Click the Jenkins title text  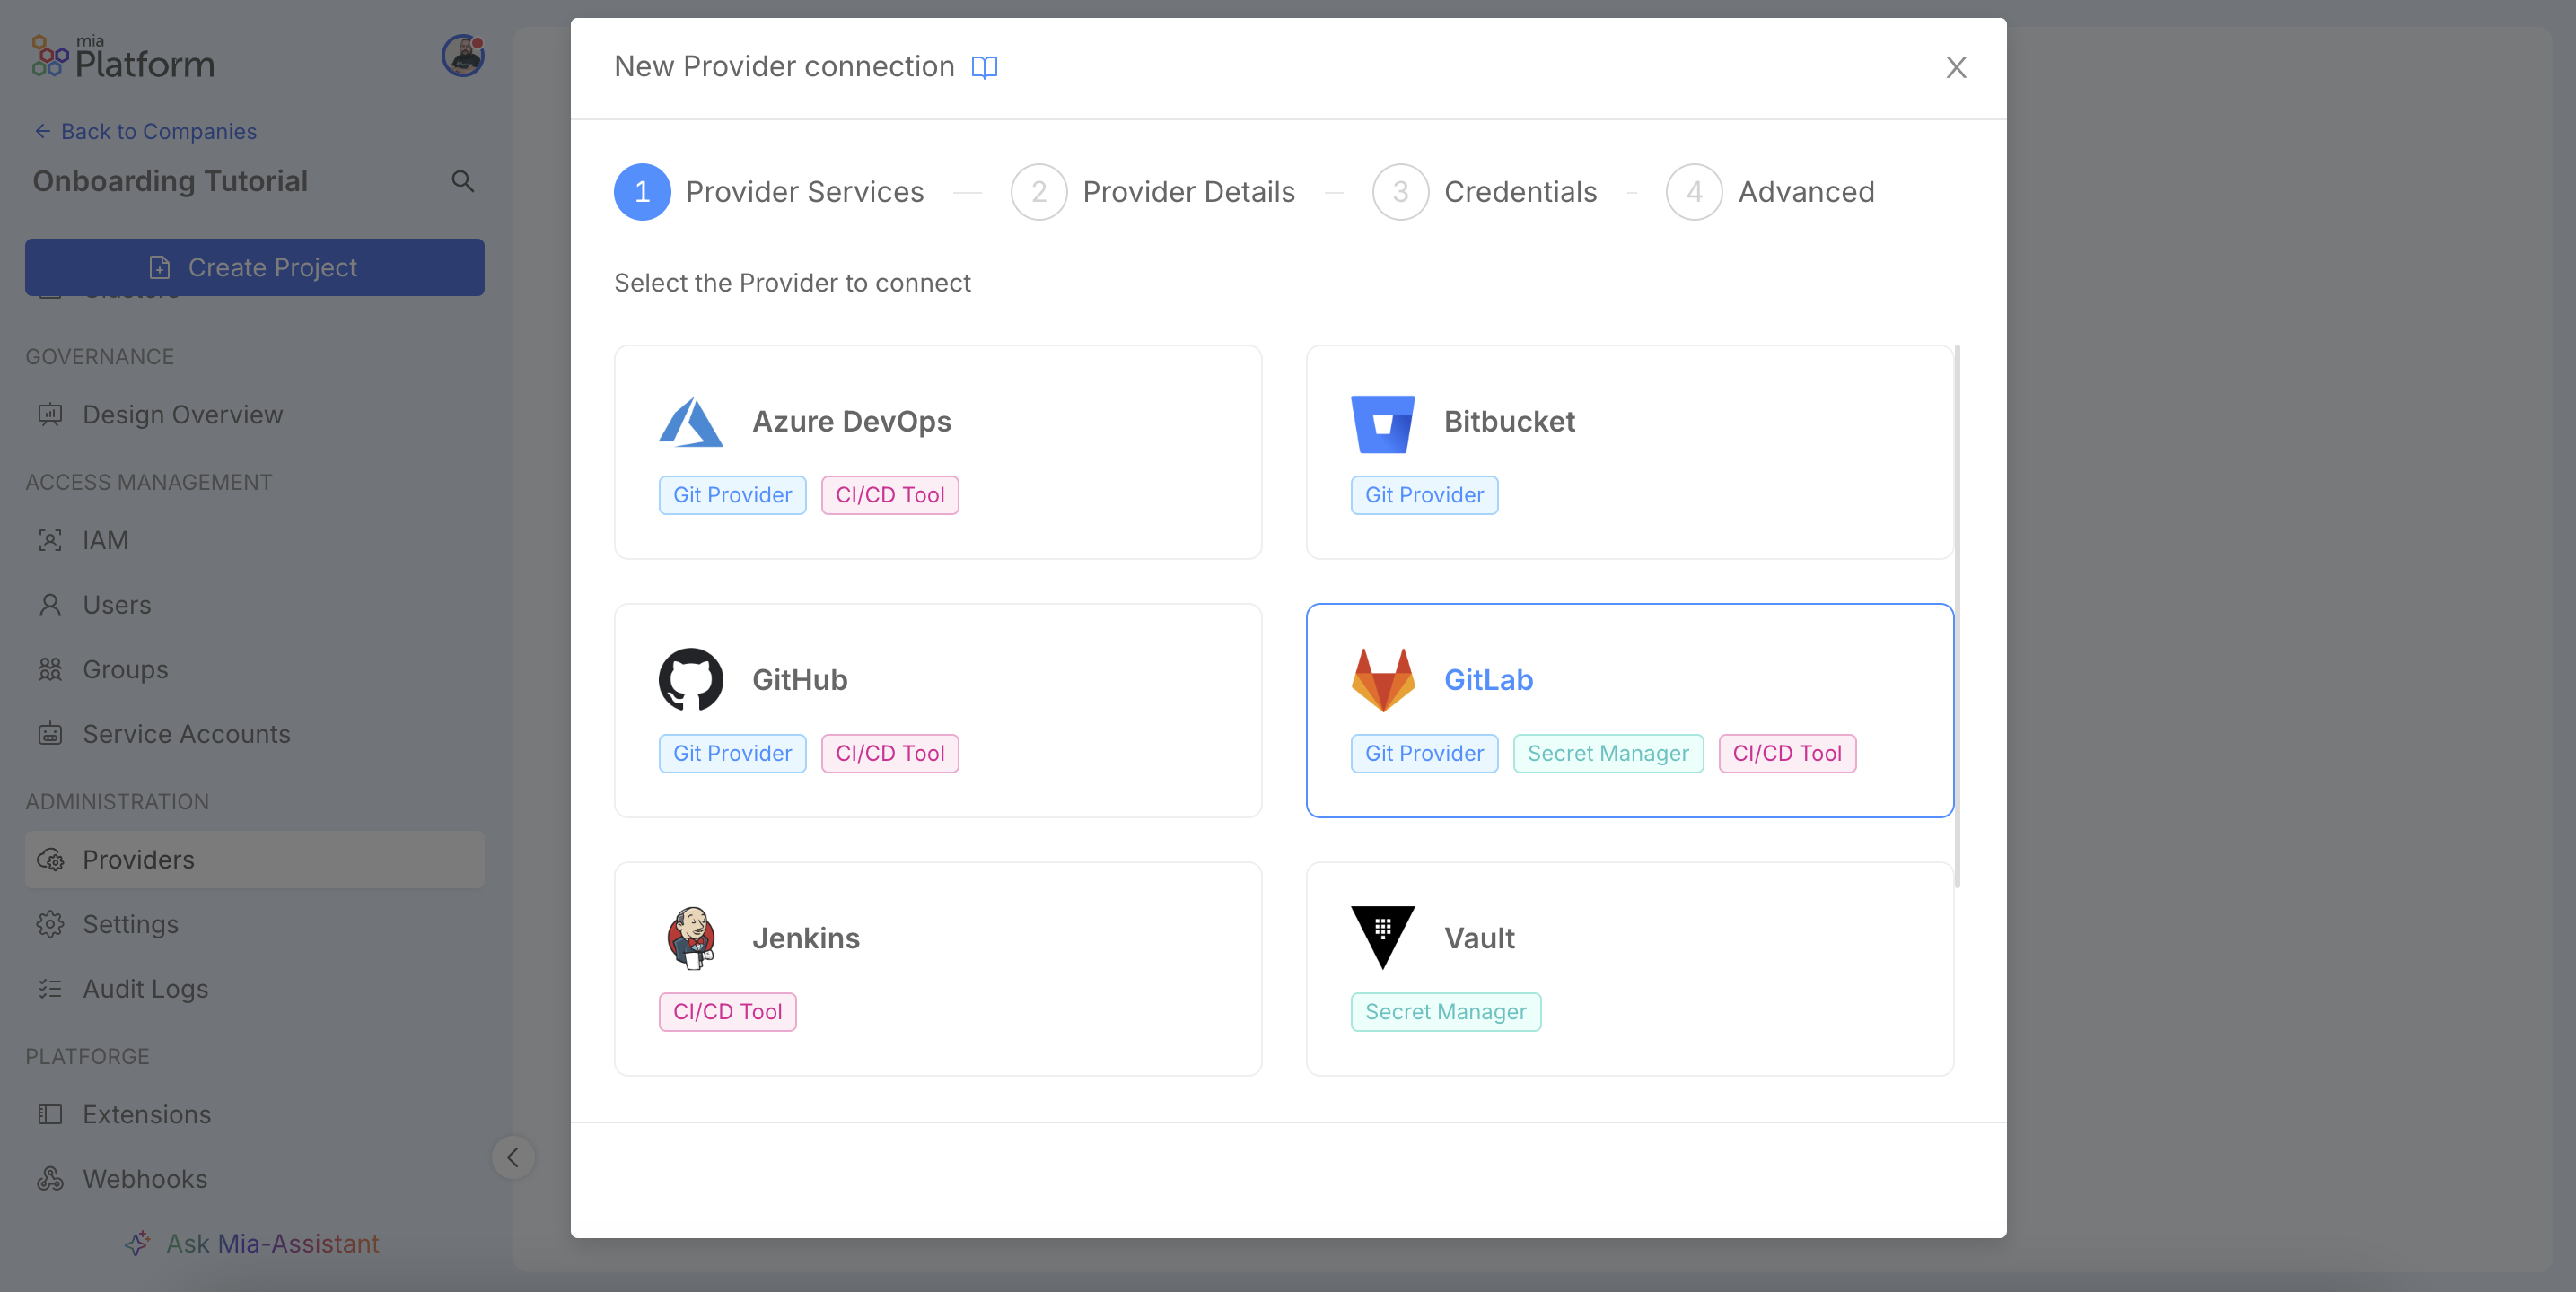click(x=806, y=938)
